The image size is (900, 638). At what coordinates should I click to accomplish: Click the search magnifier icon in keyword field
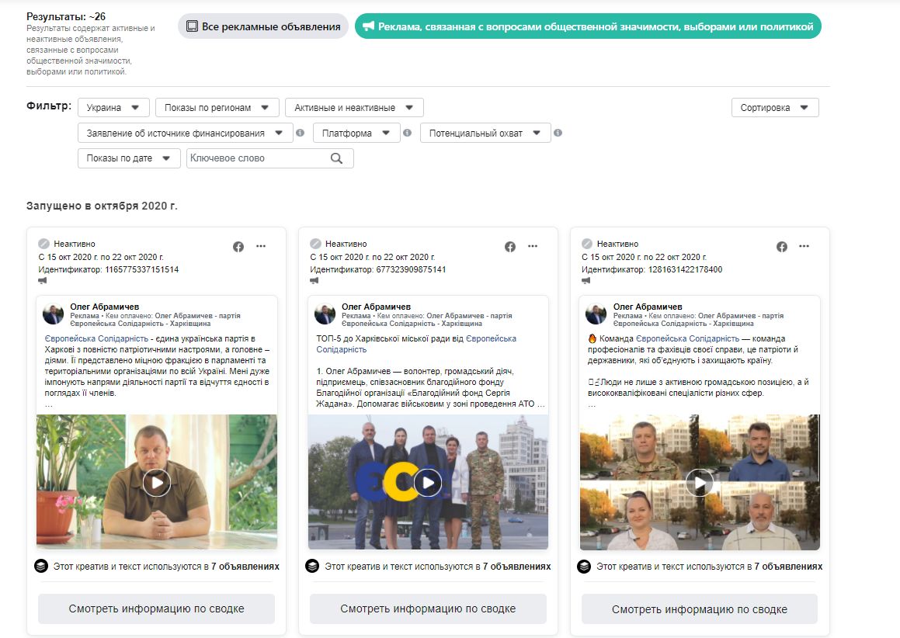336,158
